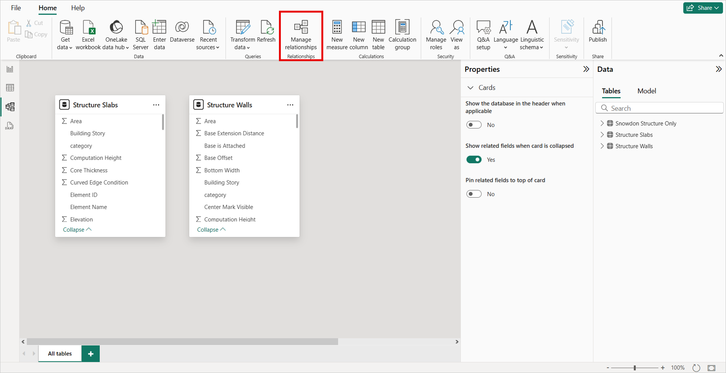Create a New measure
The width and height of the screenshot is (726, 373).
337,35
